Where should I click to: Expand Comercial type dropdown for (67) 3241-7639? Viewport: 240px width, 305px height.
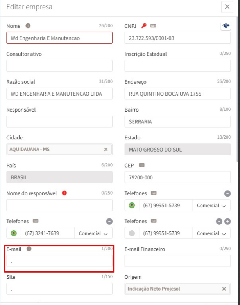[x=94, y=233]
